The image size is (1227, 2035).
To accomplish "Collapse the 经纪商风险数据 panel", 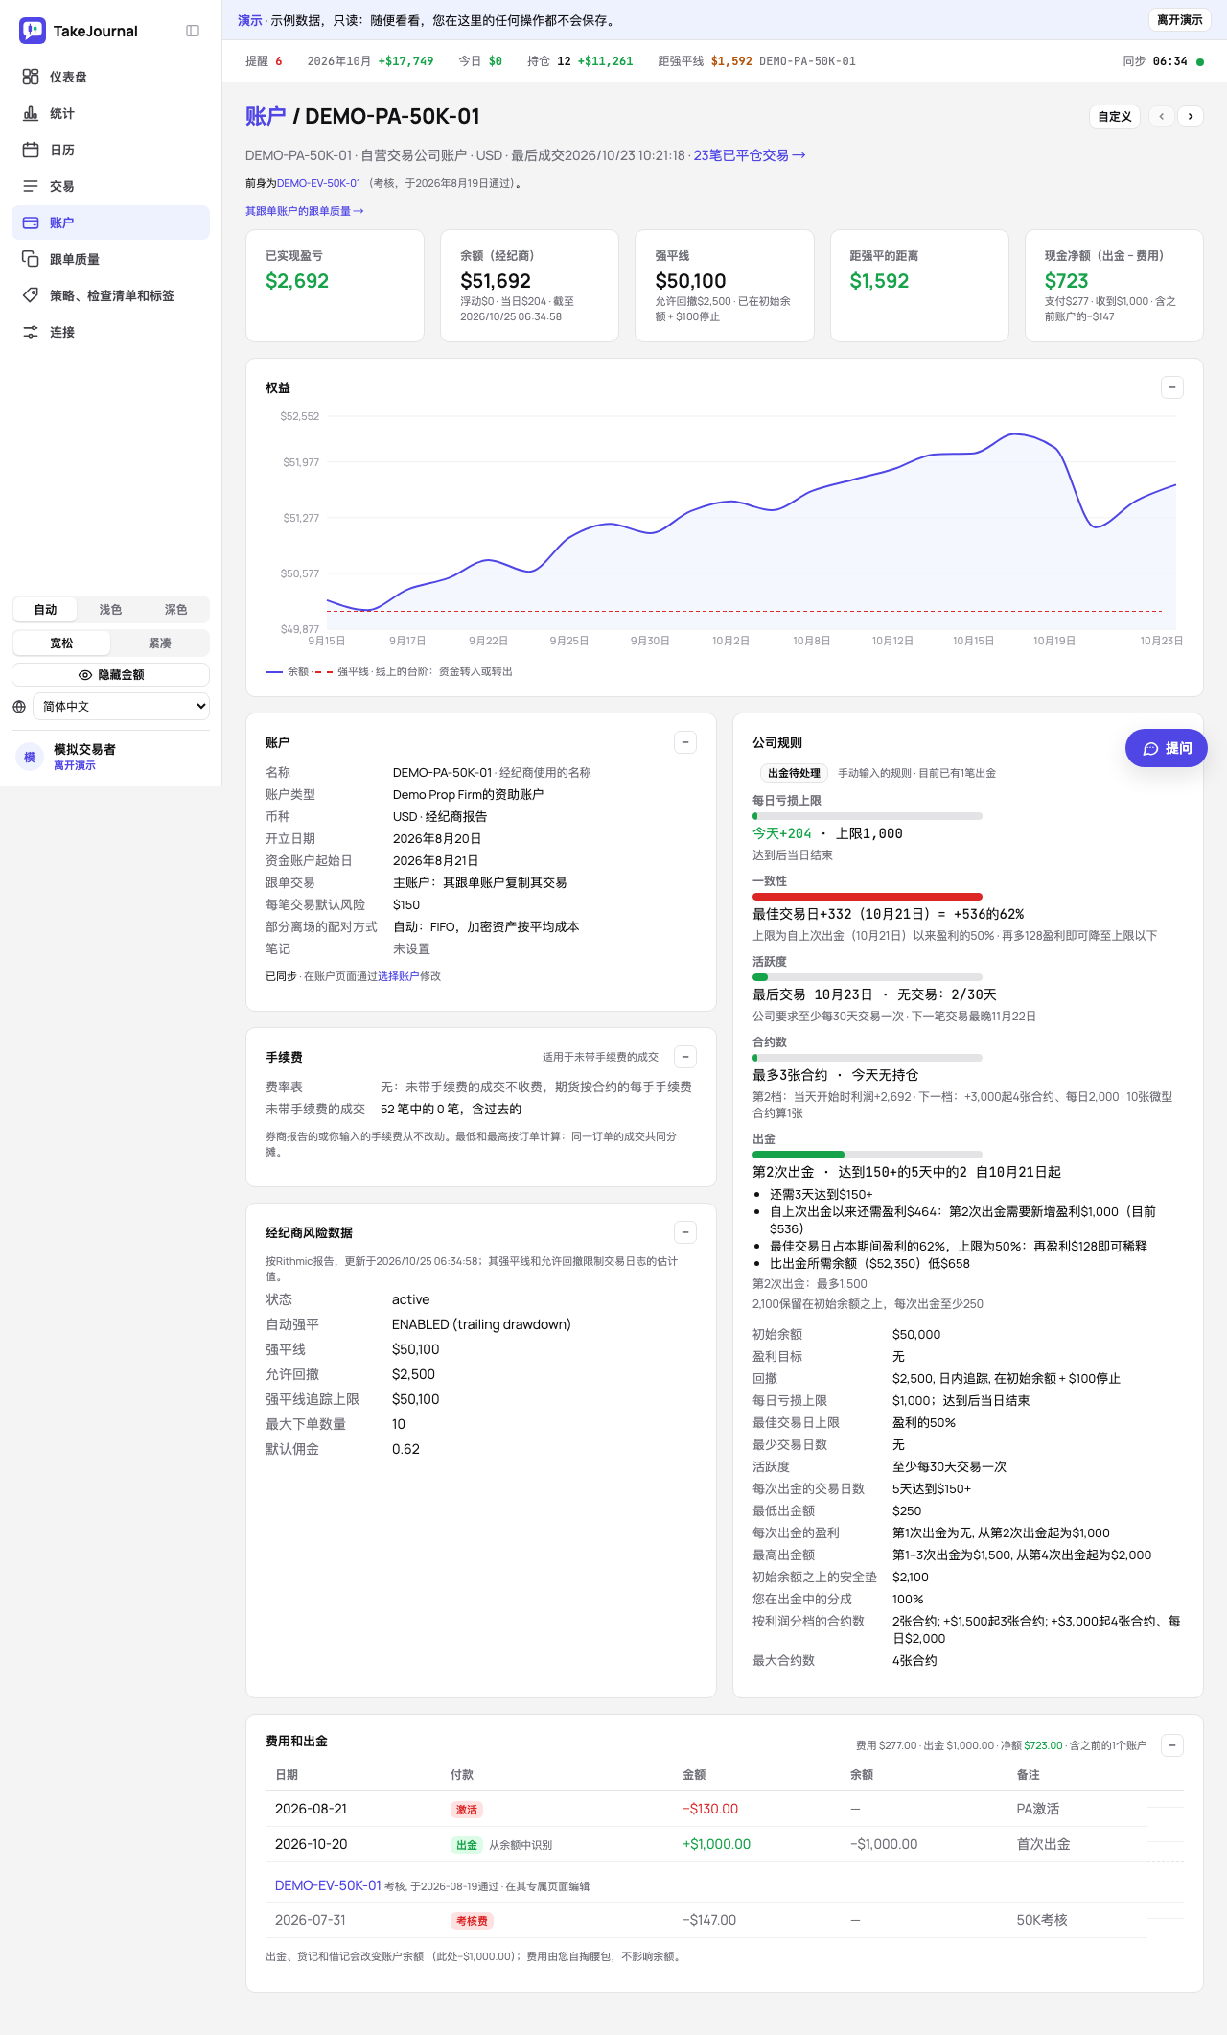I will (685, 1232).
